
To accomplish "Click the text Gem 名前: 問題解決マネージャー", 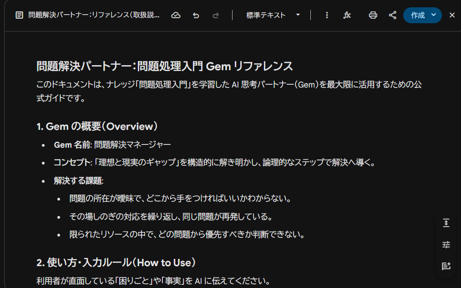I will point(112,145).
